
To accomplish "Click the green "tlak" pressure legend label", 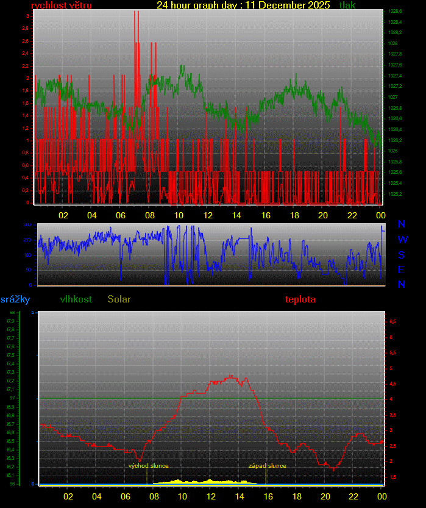I will click(x=347, y=5).
